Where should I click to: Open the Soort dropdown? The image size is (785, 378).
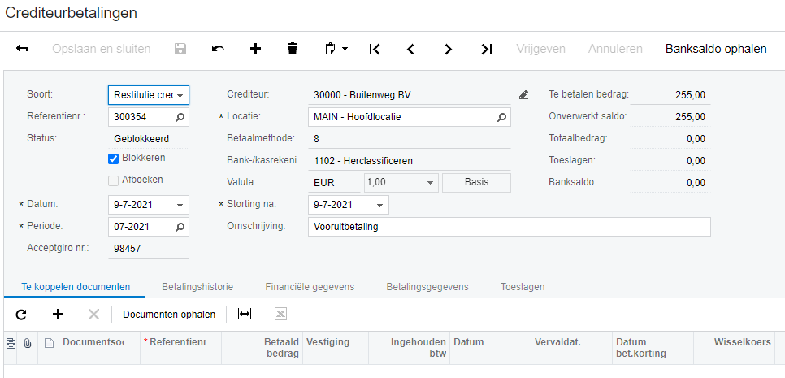[x=180, y=95]
